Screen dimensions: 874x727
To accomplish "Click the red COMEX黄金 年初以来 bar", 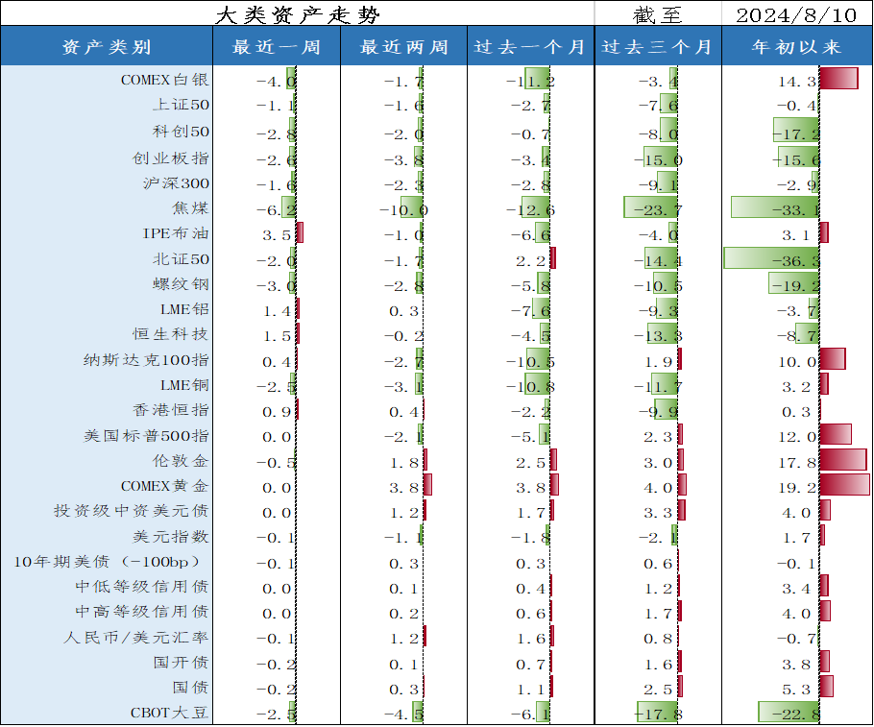I will point(844,486).
